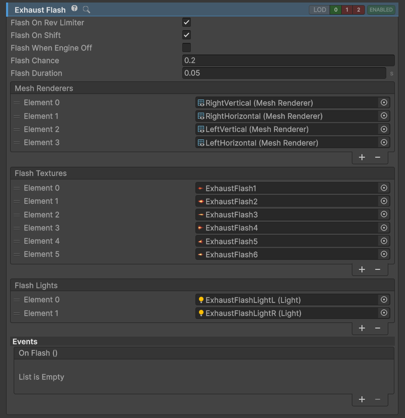Collapse the Mesh Renderers list header

pyautogui.click(x=202, y=88)
